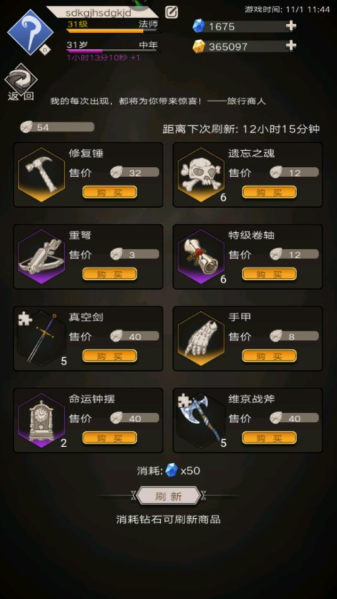Select the 特级卷轴 scroll item icon
Screen dimensions: 337x599
201,256
